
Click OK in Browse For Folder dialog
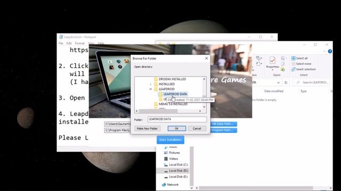[176, 128]
